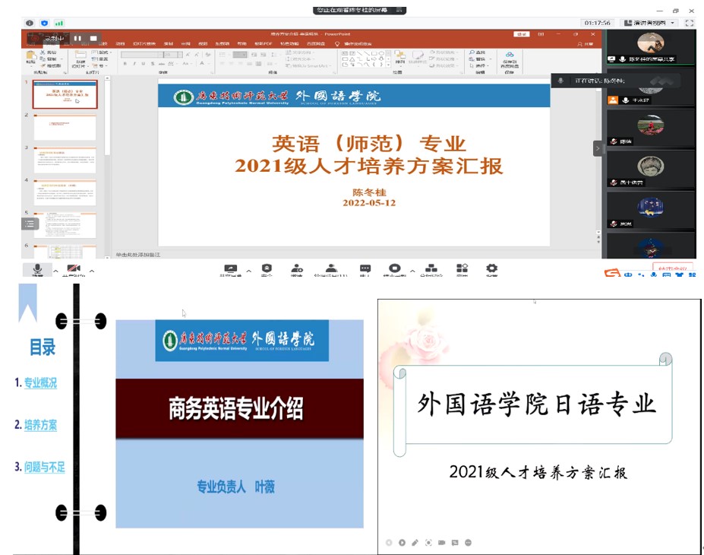
Task: Mute the microphone in meeting toolbar
Action: click(x=36, y=269)
